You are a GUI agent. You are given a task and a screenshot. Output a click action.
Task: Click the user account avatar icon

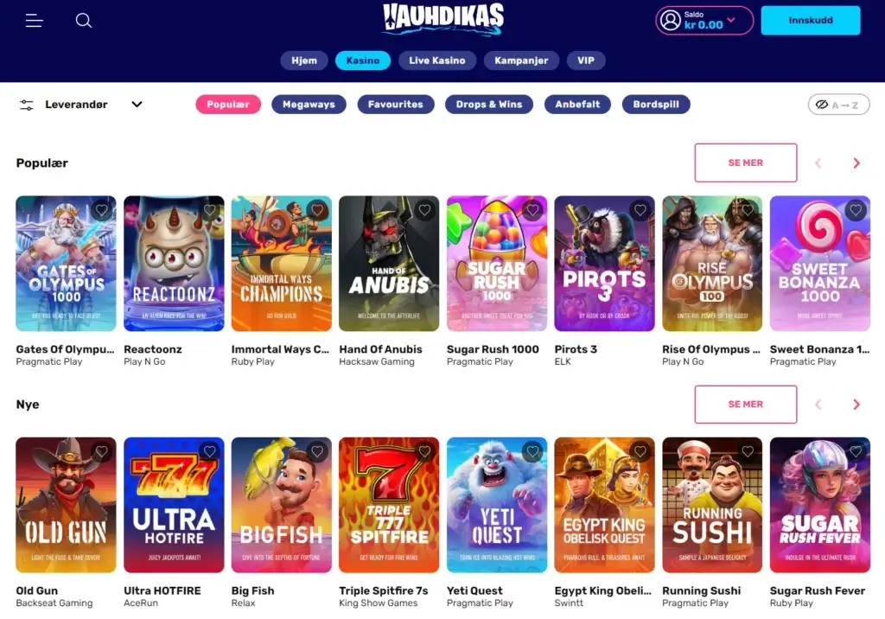[x=670, y=21]
